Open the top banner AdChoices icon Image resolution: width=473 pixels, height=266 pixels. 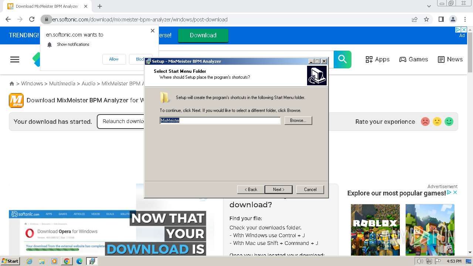(458, 30)
